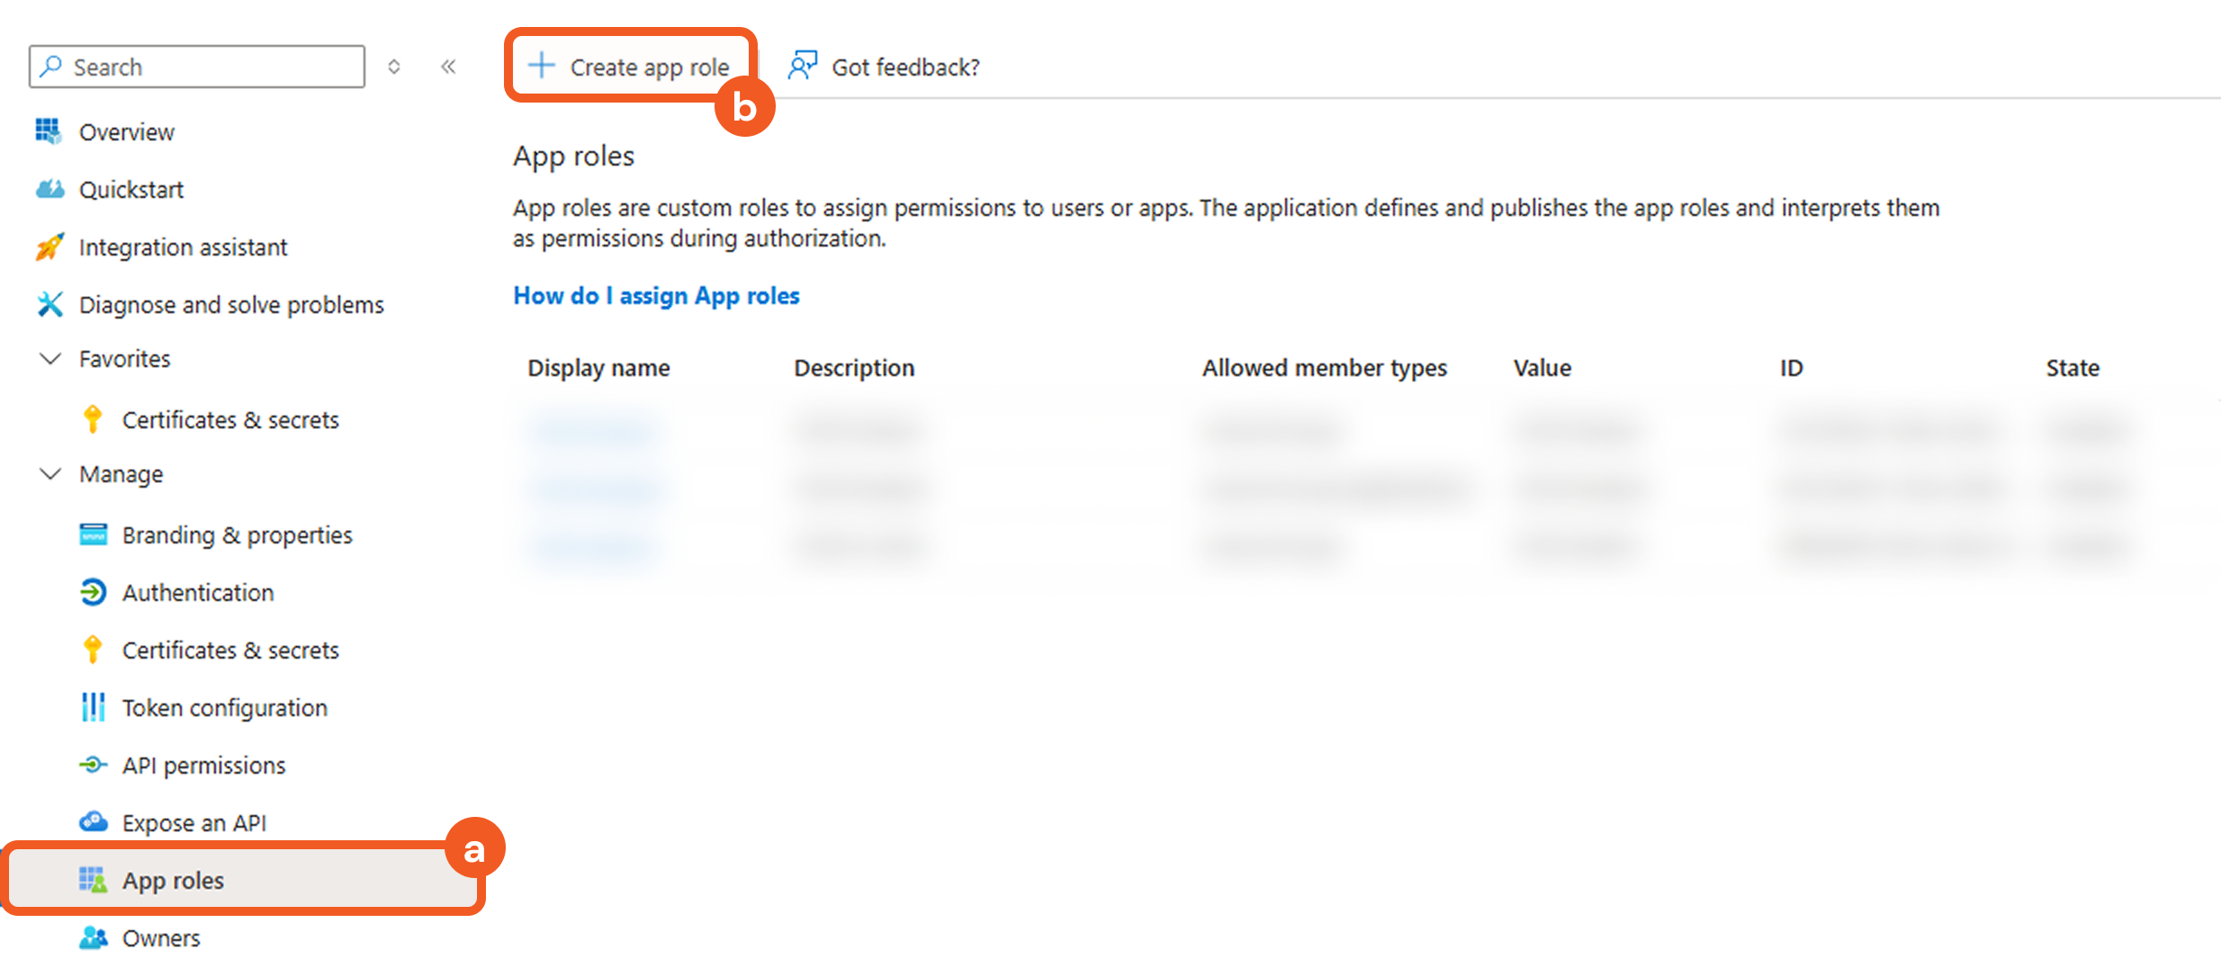Click the Owners people icon
The width and height of the screenshot is (2221, 968).
(93, 937)
